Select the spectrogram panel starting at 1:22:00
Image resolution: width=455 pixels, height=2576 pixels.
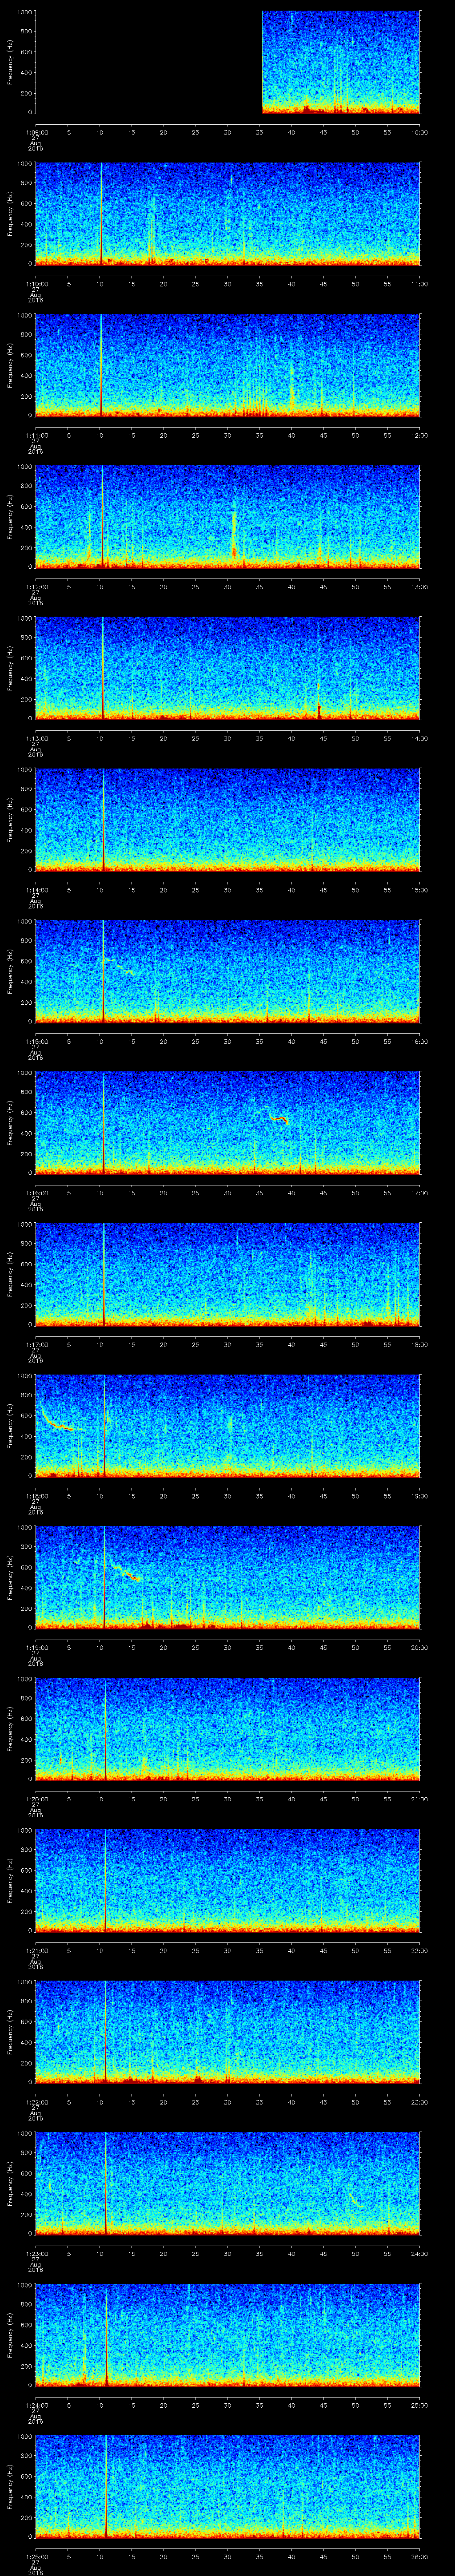[x=228, y=2032]
